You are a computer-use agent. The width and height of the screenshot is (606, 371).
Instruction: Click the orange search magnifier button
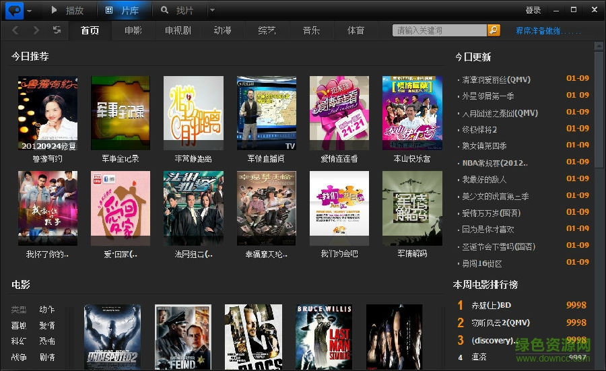tap(494, 30)
